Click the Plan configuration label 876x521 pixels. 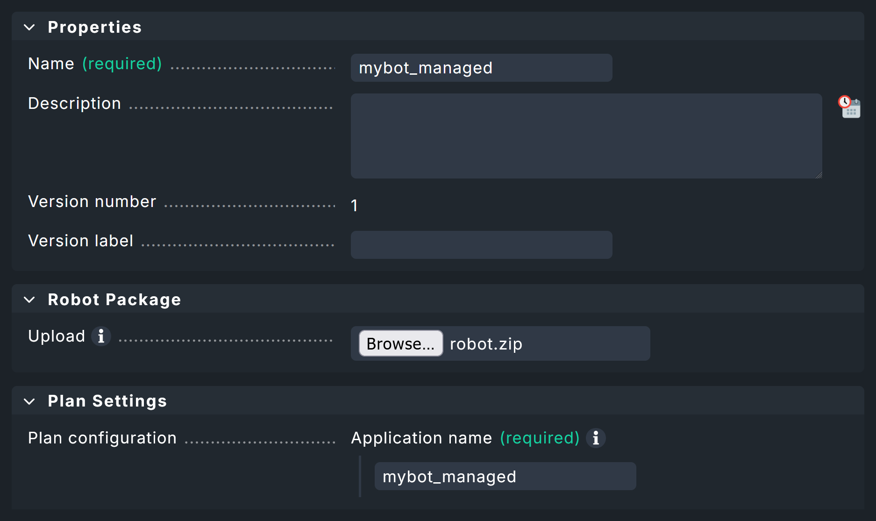point(102,438)
